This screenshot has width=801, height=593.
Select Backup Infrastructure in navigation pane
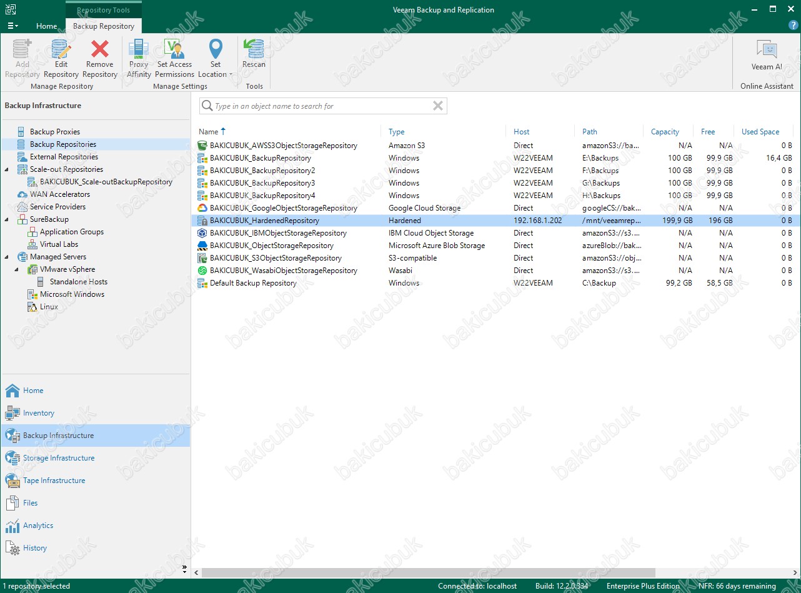point(95,436)
